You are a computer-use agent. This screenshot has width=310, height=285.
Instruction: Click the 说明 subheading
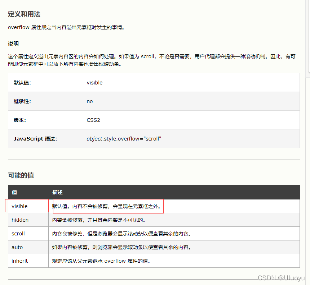tap(13, 44)
